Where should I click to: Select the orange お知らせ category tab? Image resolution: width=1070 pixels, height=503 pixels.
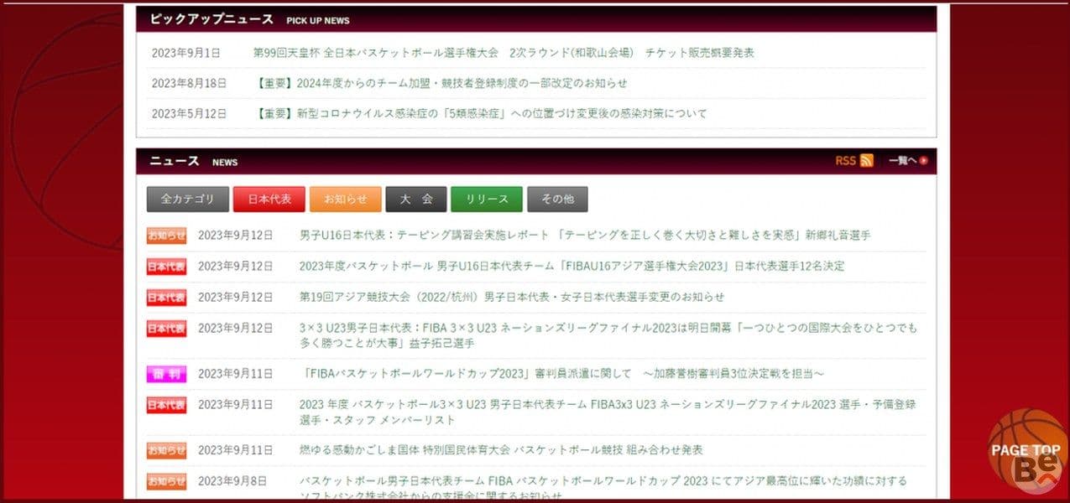pos(346,200)
